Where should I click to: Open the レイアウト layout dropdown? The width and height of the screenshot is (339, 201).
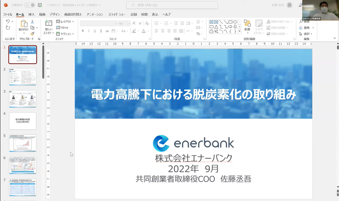pos(65,22)
